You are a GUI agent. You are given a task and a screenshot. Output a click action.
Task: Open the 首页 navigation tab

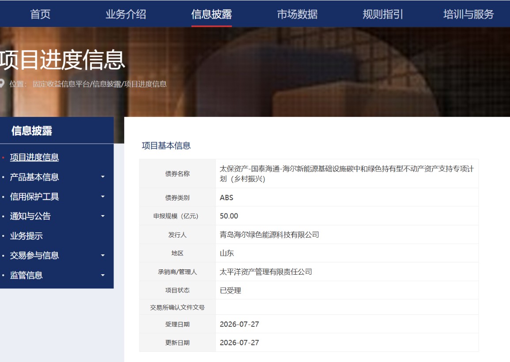tap(40, 14)
